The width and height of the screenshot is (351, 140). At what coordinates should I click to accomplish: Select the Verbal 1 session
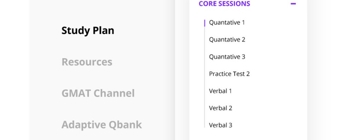click(x=220, y=91)
